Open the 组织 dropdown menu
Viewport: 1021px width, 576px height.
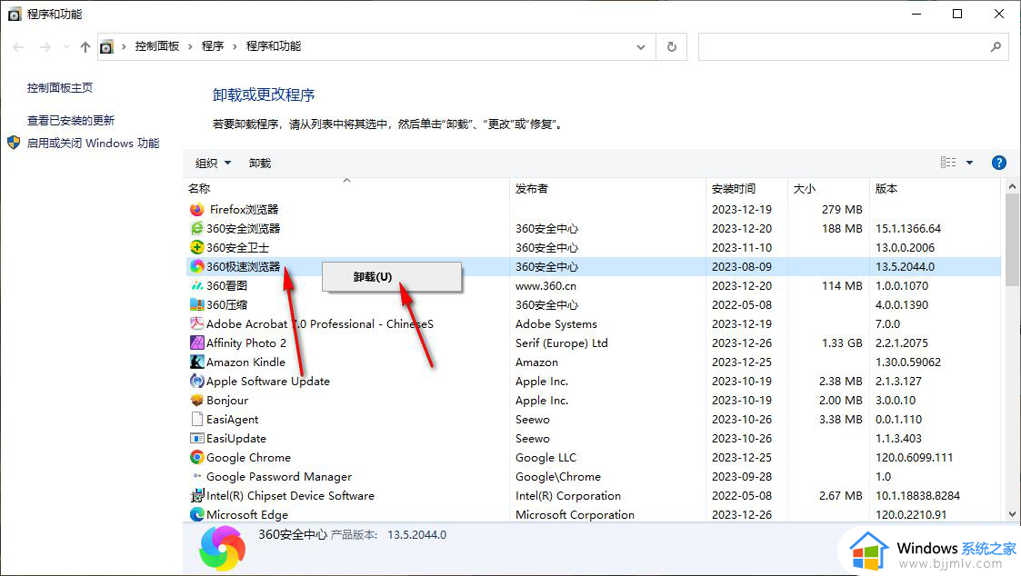pos(213,164)
